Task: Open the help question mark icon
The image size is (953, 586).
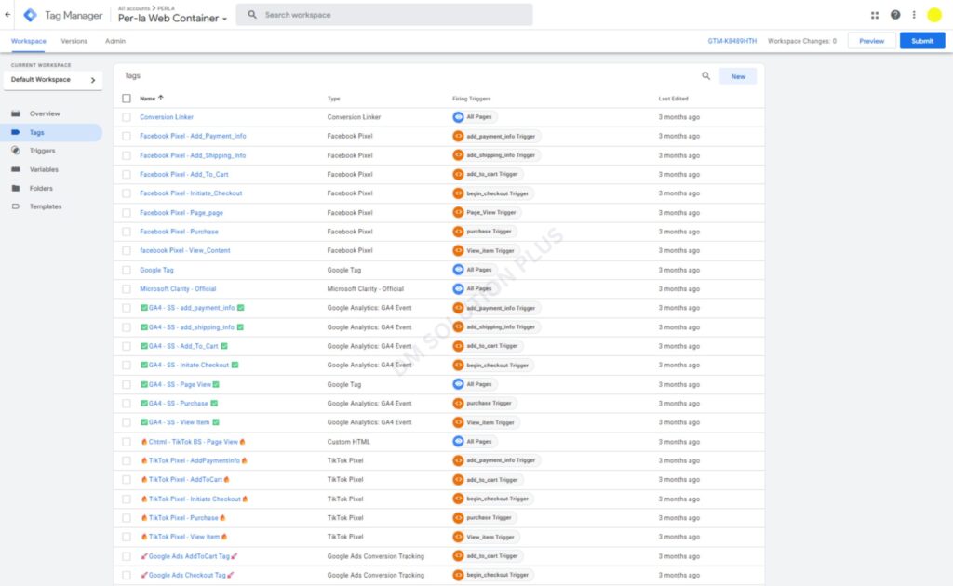Action: tap(895, 15)
